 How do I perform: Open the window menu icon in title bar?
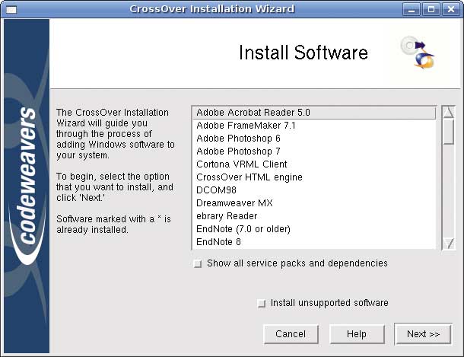pyautogui.click(x=11, y=10)
